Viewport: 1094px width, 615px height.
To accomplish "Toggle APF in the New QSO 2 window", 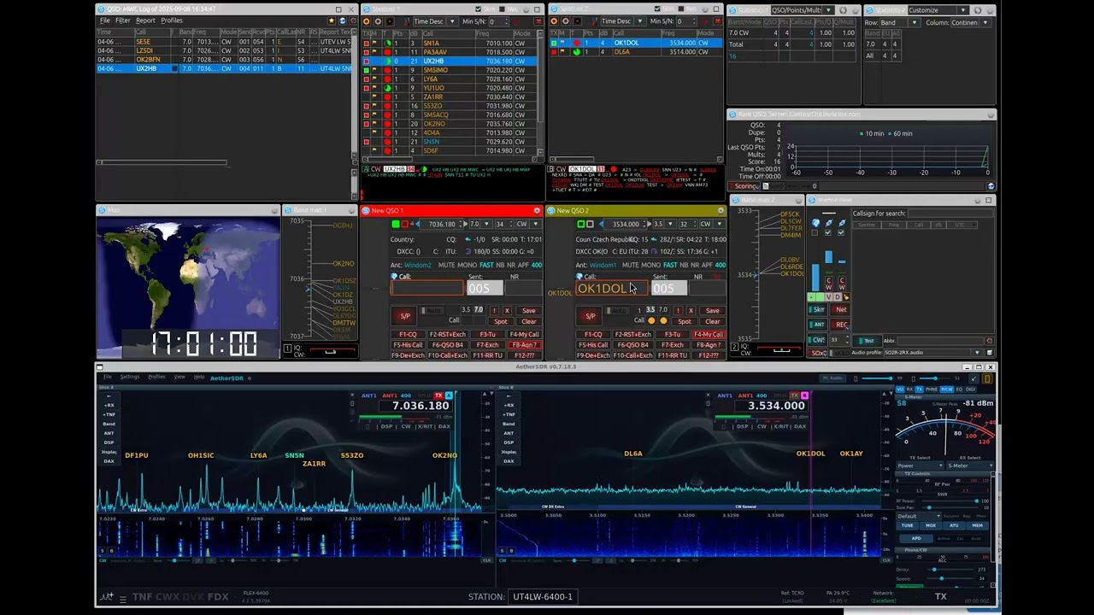I will 707,266.
